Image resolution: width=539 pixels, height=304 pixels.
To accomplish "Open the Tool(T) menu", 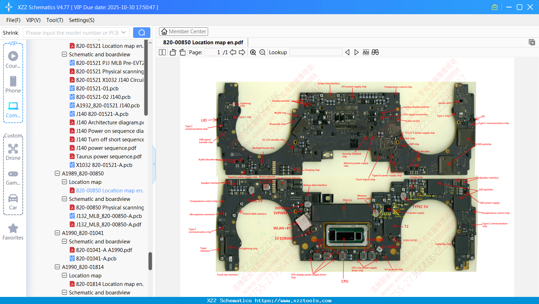I will (55, 20).
